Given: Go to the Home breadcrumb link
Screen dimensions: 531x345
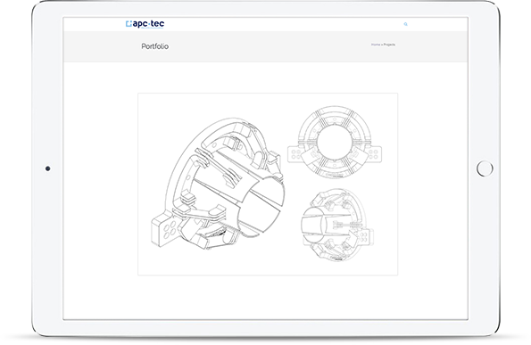Looking at the screenshot, I should coord(375,45).
